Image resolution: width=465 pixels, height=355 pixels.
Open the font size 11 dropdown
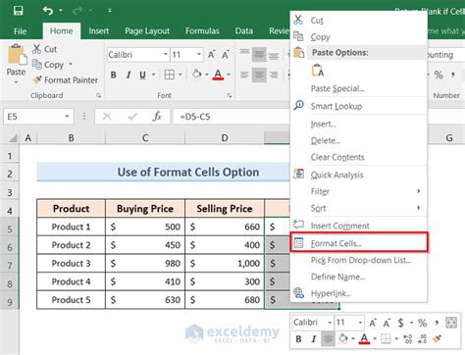coord(199,54)
